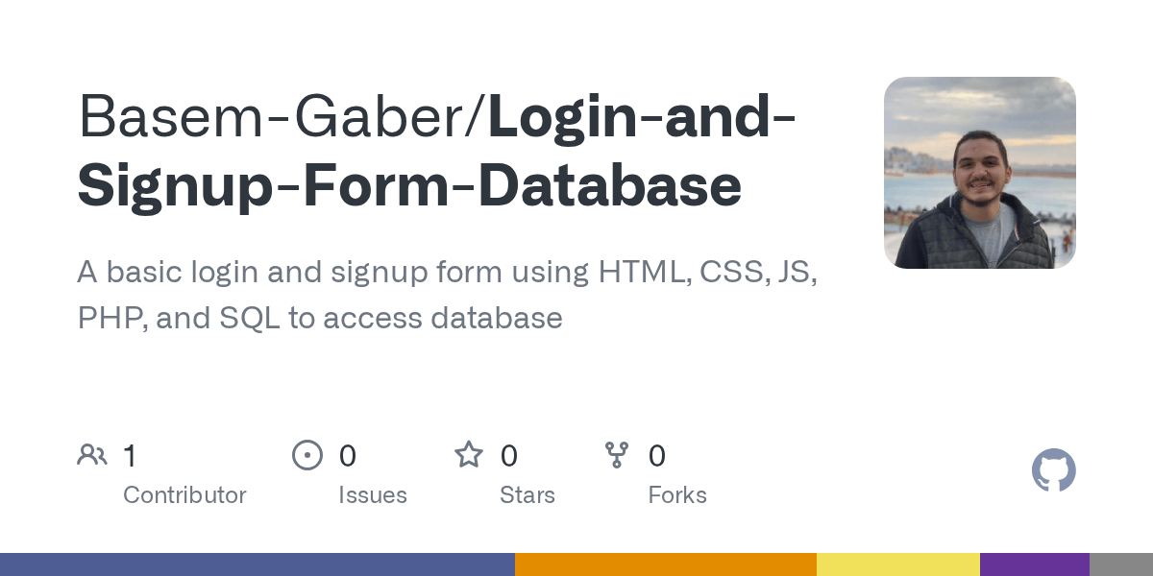
Task: Click the Forks branch icon
Action: click(617, 455)
